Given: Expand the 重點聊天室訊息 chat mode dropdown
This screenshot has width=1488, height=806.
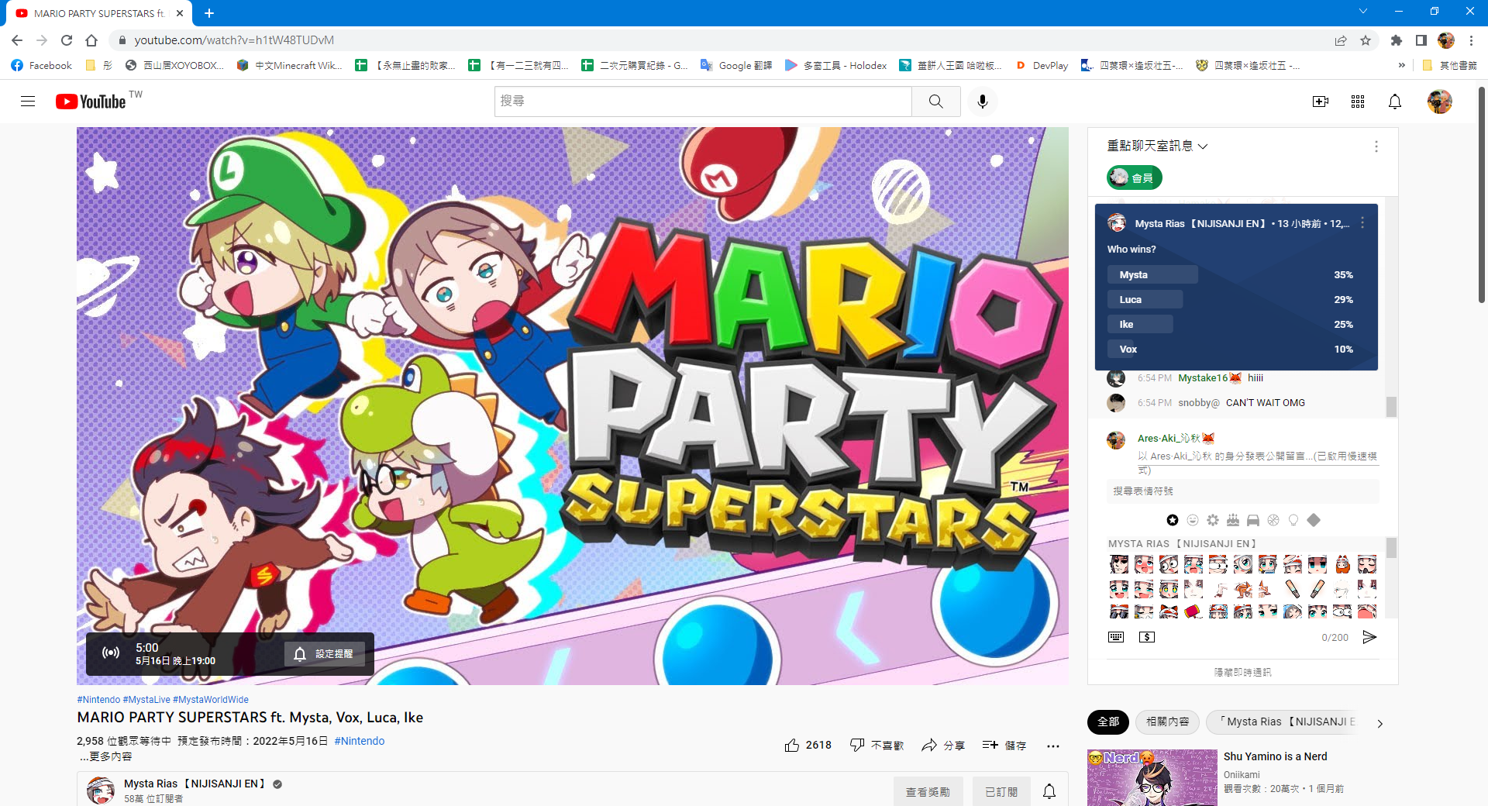Looking at the screenshot, I should pyautogui.click(x=1158, y=146).
